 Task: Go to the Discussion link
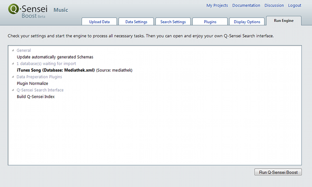click(274, 5)
